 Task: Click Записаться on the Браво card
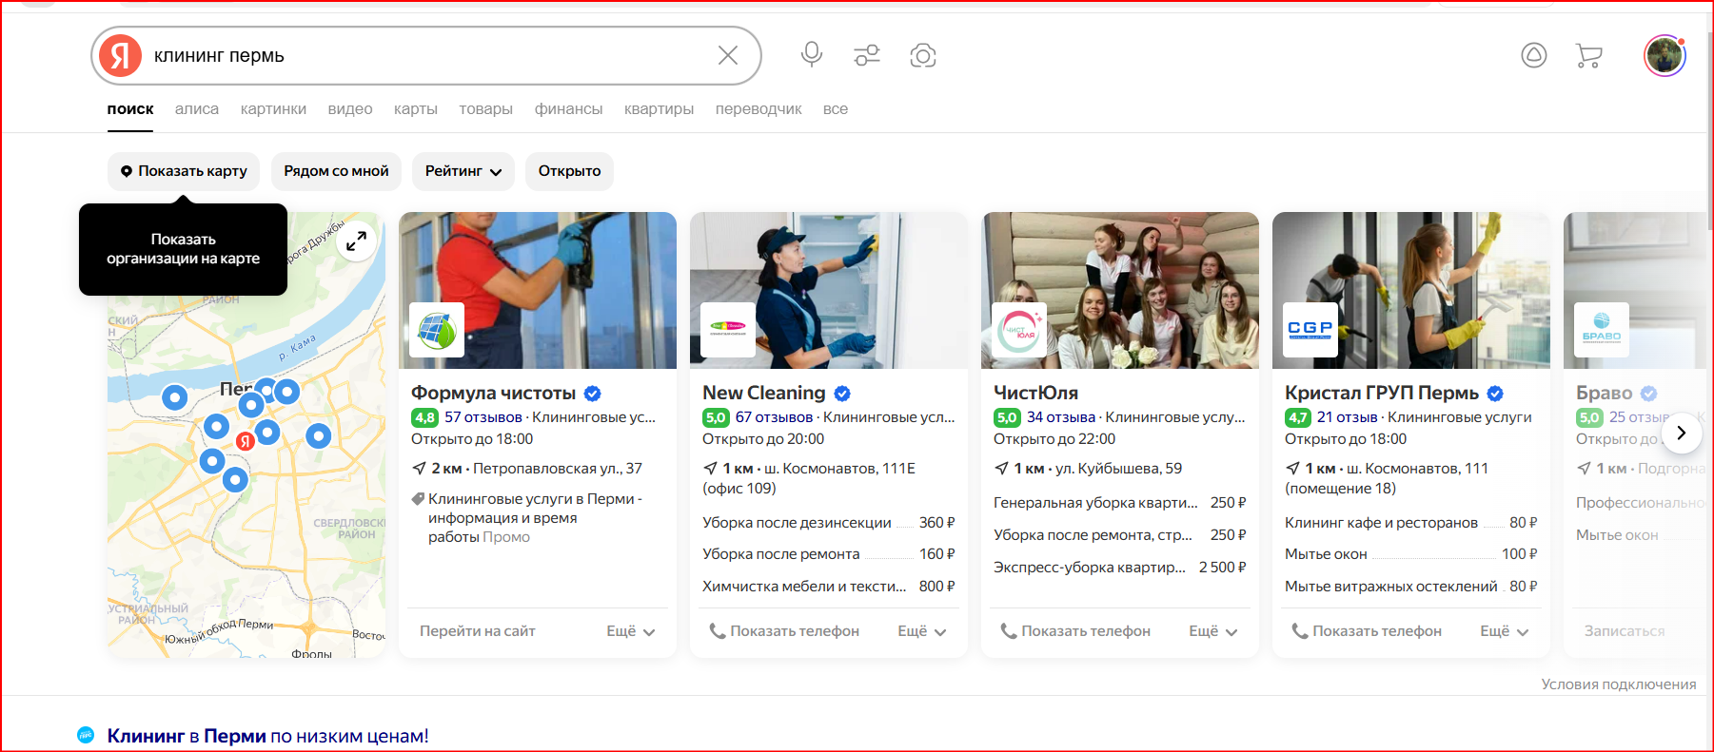(x=1625, y=631)
